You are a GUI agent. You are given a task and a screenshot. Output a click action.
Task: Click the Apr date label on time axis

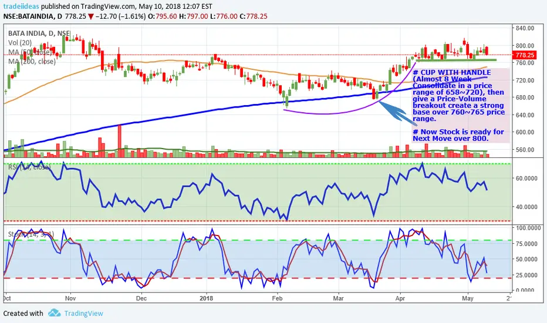point(400,298)
